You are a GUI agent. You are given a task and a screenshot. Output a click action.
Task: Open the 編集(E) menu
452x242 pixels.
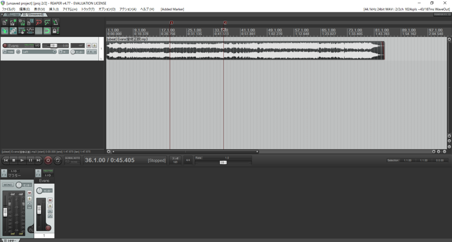point(25,9)
